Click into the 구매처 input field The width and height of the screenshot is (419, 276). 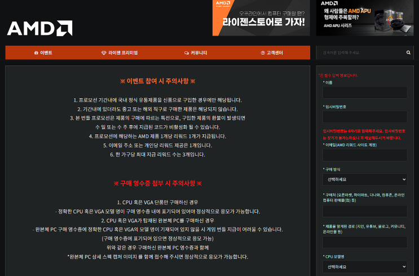point(365,211)
